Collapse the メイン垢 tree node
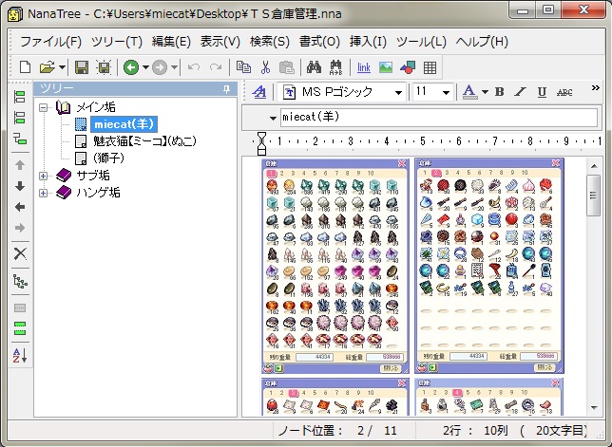 click(43, 107)
